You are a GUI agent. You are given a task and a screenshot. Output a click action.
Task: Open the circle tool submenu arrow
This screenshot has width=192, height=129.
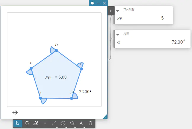pos(66,127)
